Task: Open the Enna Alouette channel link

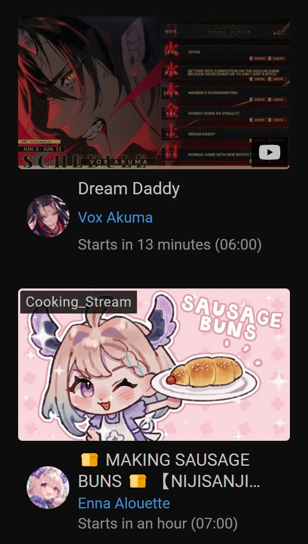Action: pyautogui.click(x=124, y=503)
